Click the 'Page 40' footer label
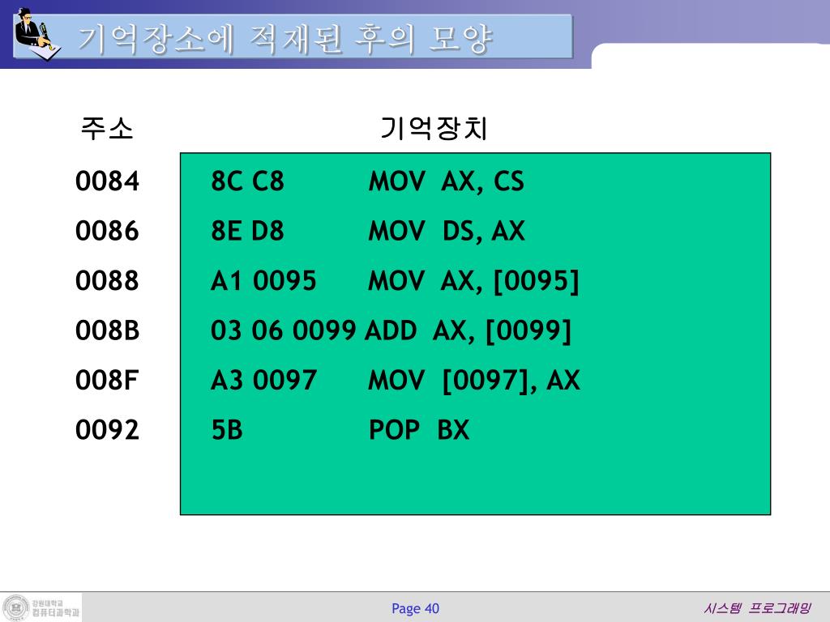Screen dimensions: 830x622 click(416, 608)
